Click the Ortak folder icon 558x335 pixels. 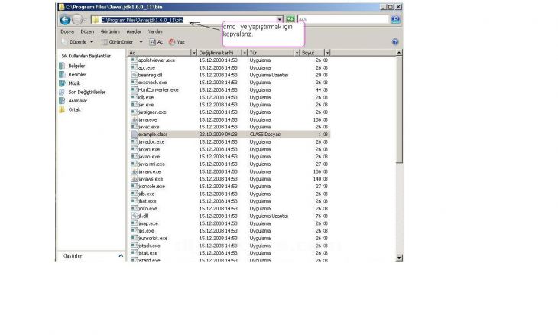(62, 109)
